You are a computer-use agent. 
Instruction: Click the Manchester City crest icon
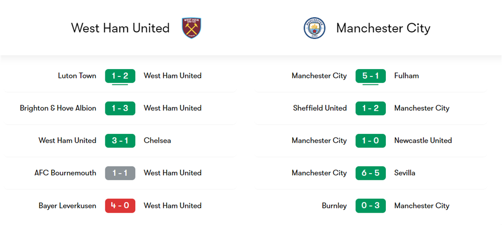pos(314,28)
